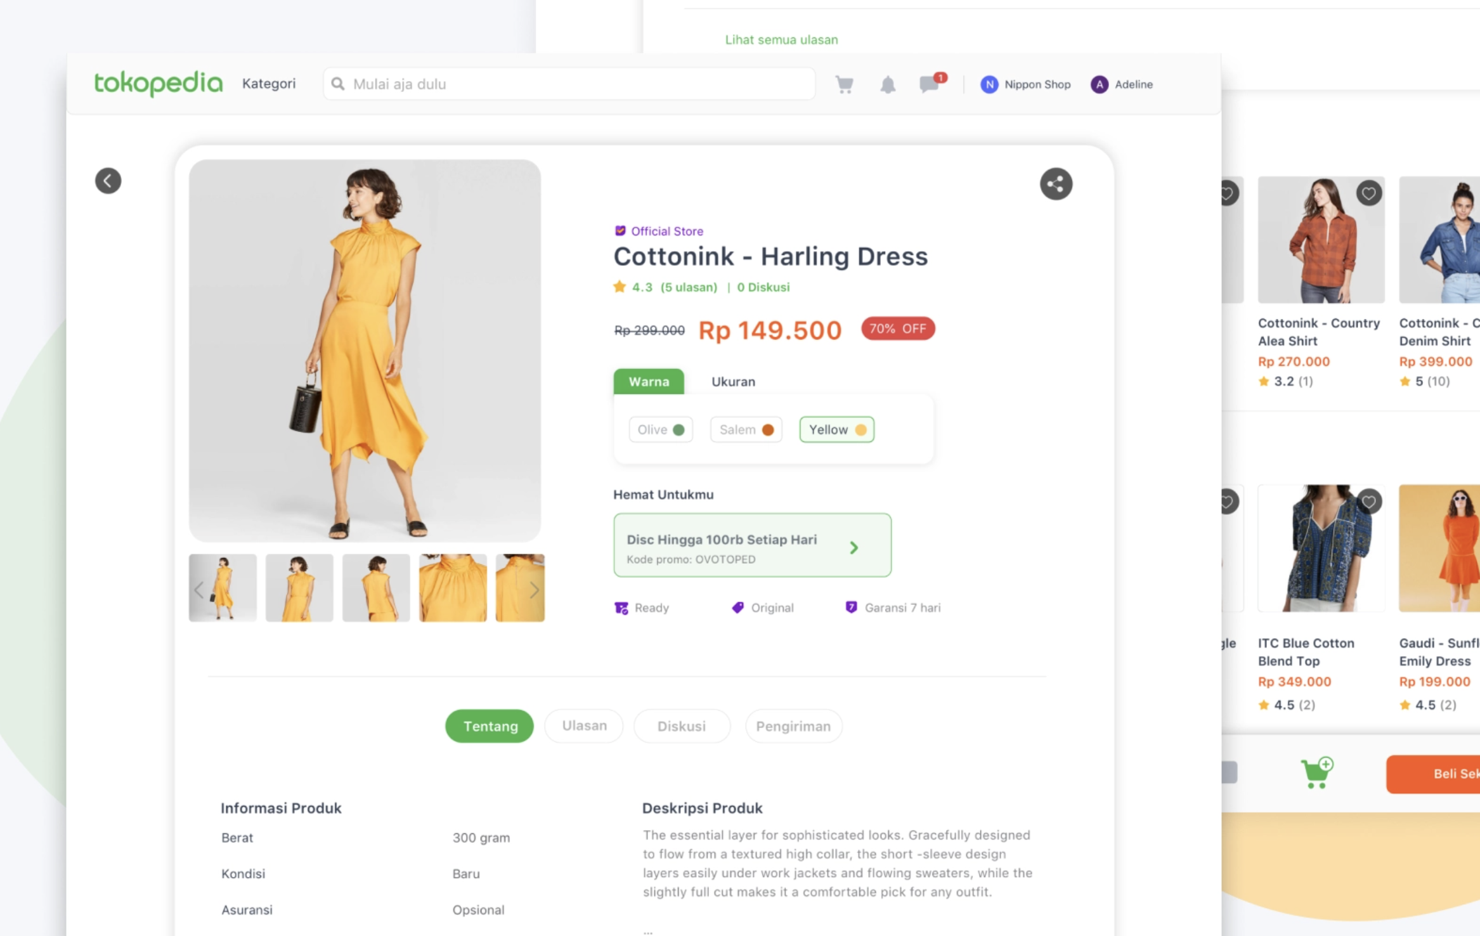Click the Lihat semua ulasan link
The height and width of the screenshot is (936, 1480).
click(781, 39)
